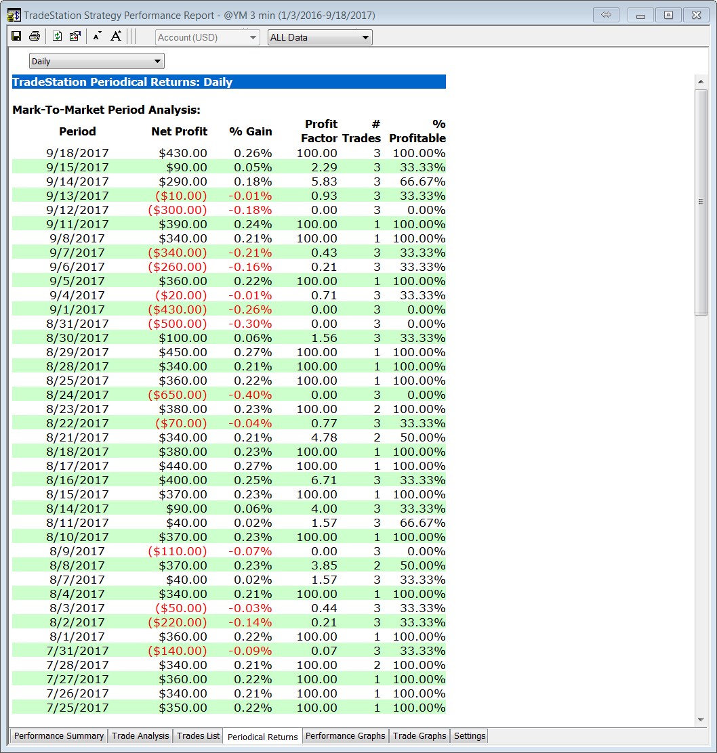Click the double-arrow button in title bar
This screenshot has width=717, height=753.
(606, 15)
